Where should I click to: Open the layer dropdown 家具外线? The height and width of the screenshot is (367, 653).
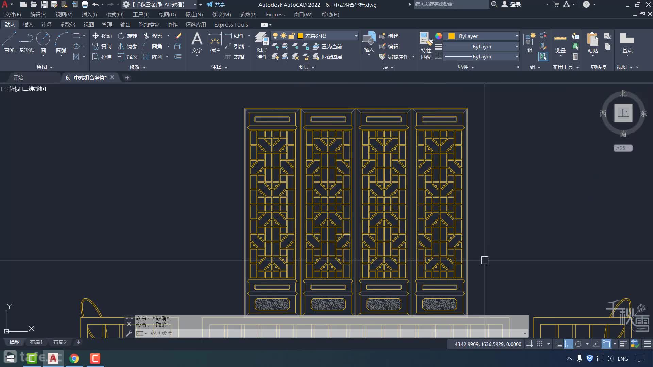coord(315,36)
